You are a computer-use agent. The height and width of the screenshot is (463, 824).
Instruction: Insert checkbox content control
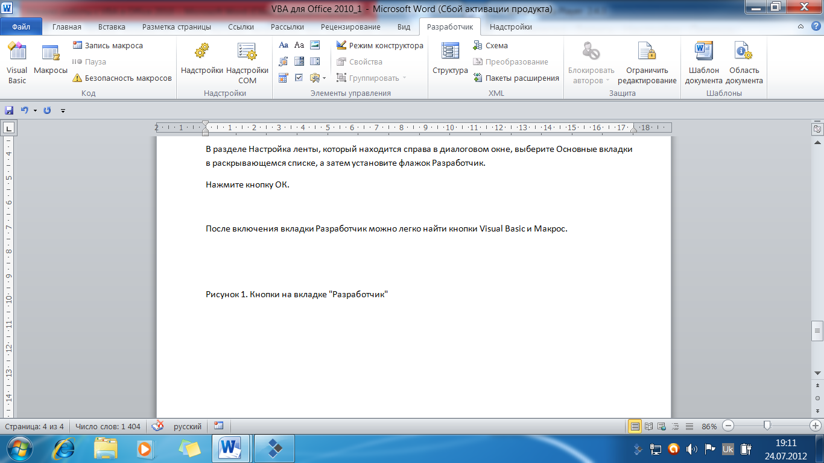[x=299, y=78]
